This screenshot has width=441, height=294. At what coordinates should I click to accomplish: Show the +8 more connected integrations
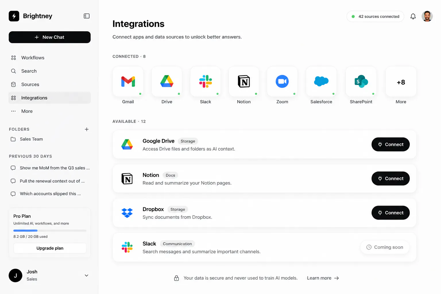coord(401,82)
